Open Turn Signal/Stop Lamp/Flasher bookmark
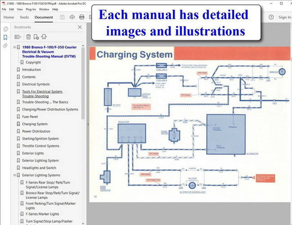The width and height of the screenshot is (292, 225). [49, 221]
